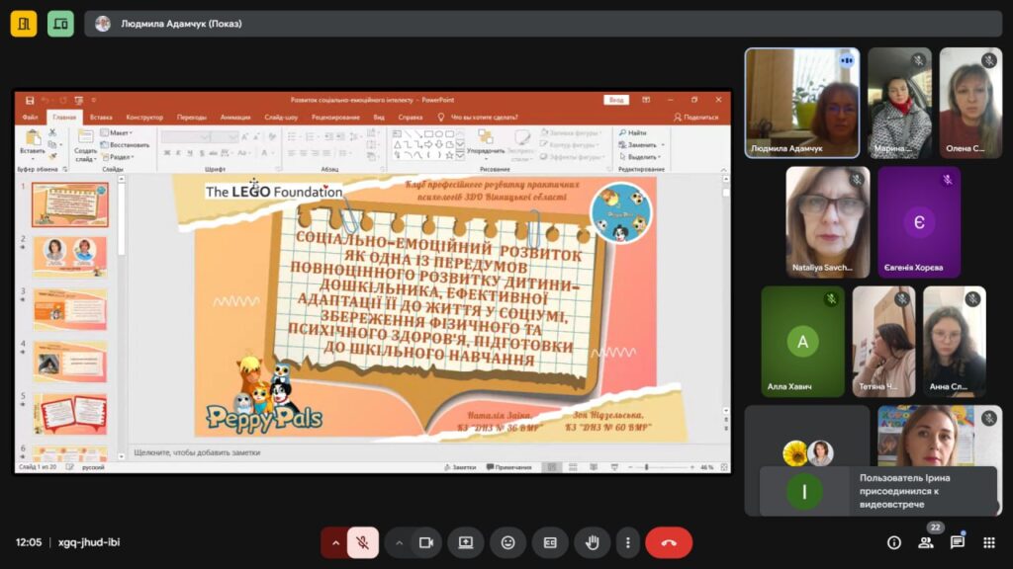Toggle closed captions button
Image resolution: width=1013 pixels, height=569 pixels.
pos(550,542)
